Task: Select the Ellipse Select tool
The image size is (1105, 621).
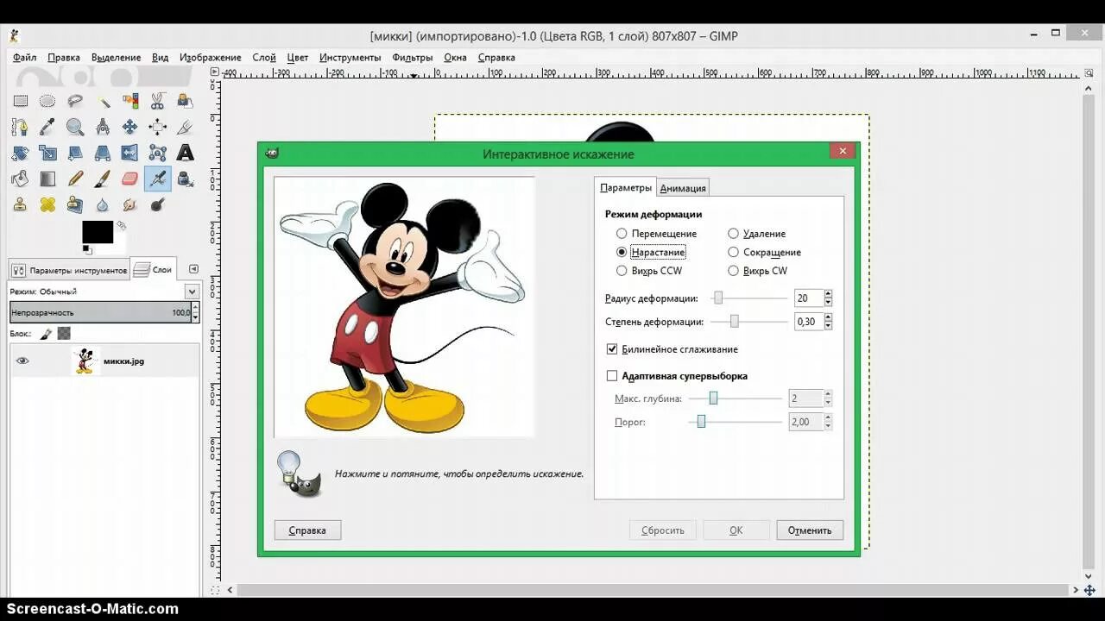Action: (47, 102)
